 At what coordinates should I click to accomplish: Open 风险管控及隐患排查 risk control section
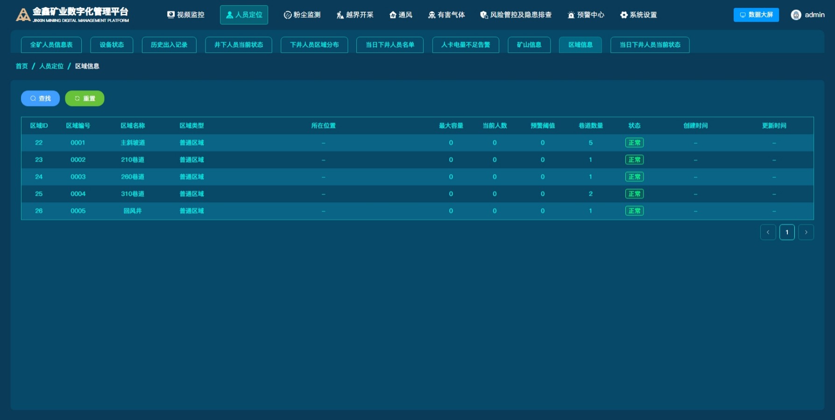point(516,15)
